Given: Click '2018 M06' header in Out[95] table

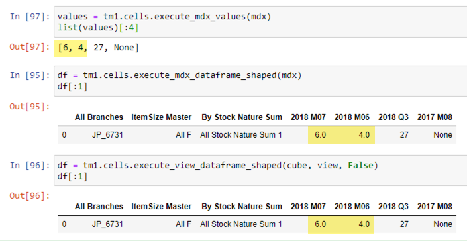Looking at the screenshot, I should 352,117.
